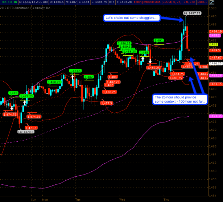Select the "25-hour should provide some context" note

point(179,100)
